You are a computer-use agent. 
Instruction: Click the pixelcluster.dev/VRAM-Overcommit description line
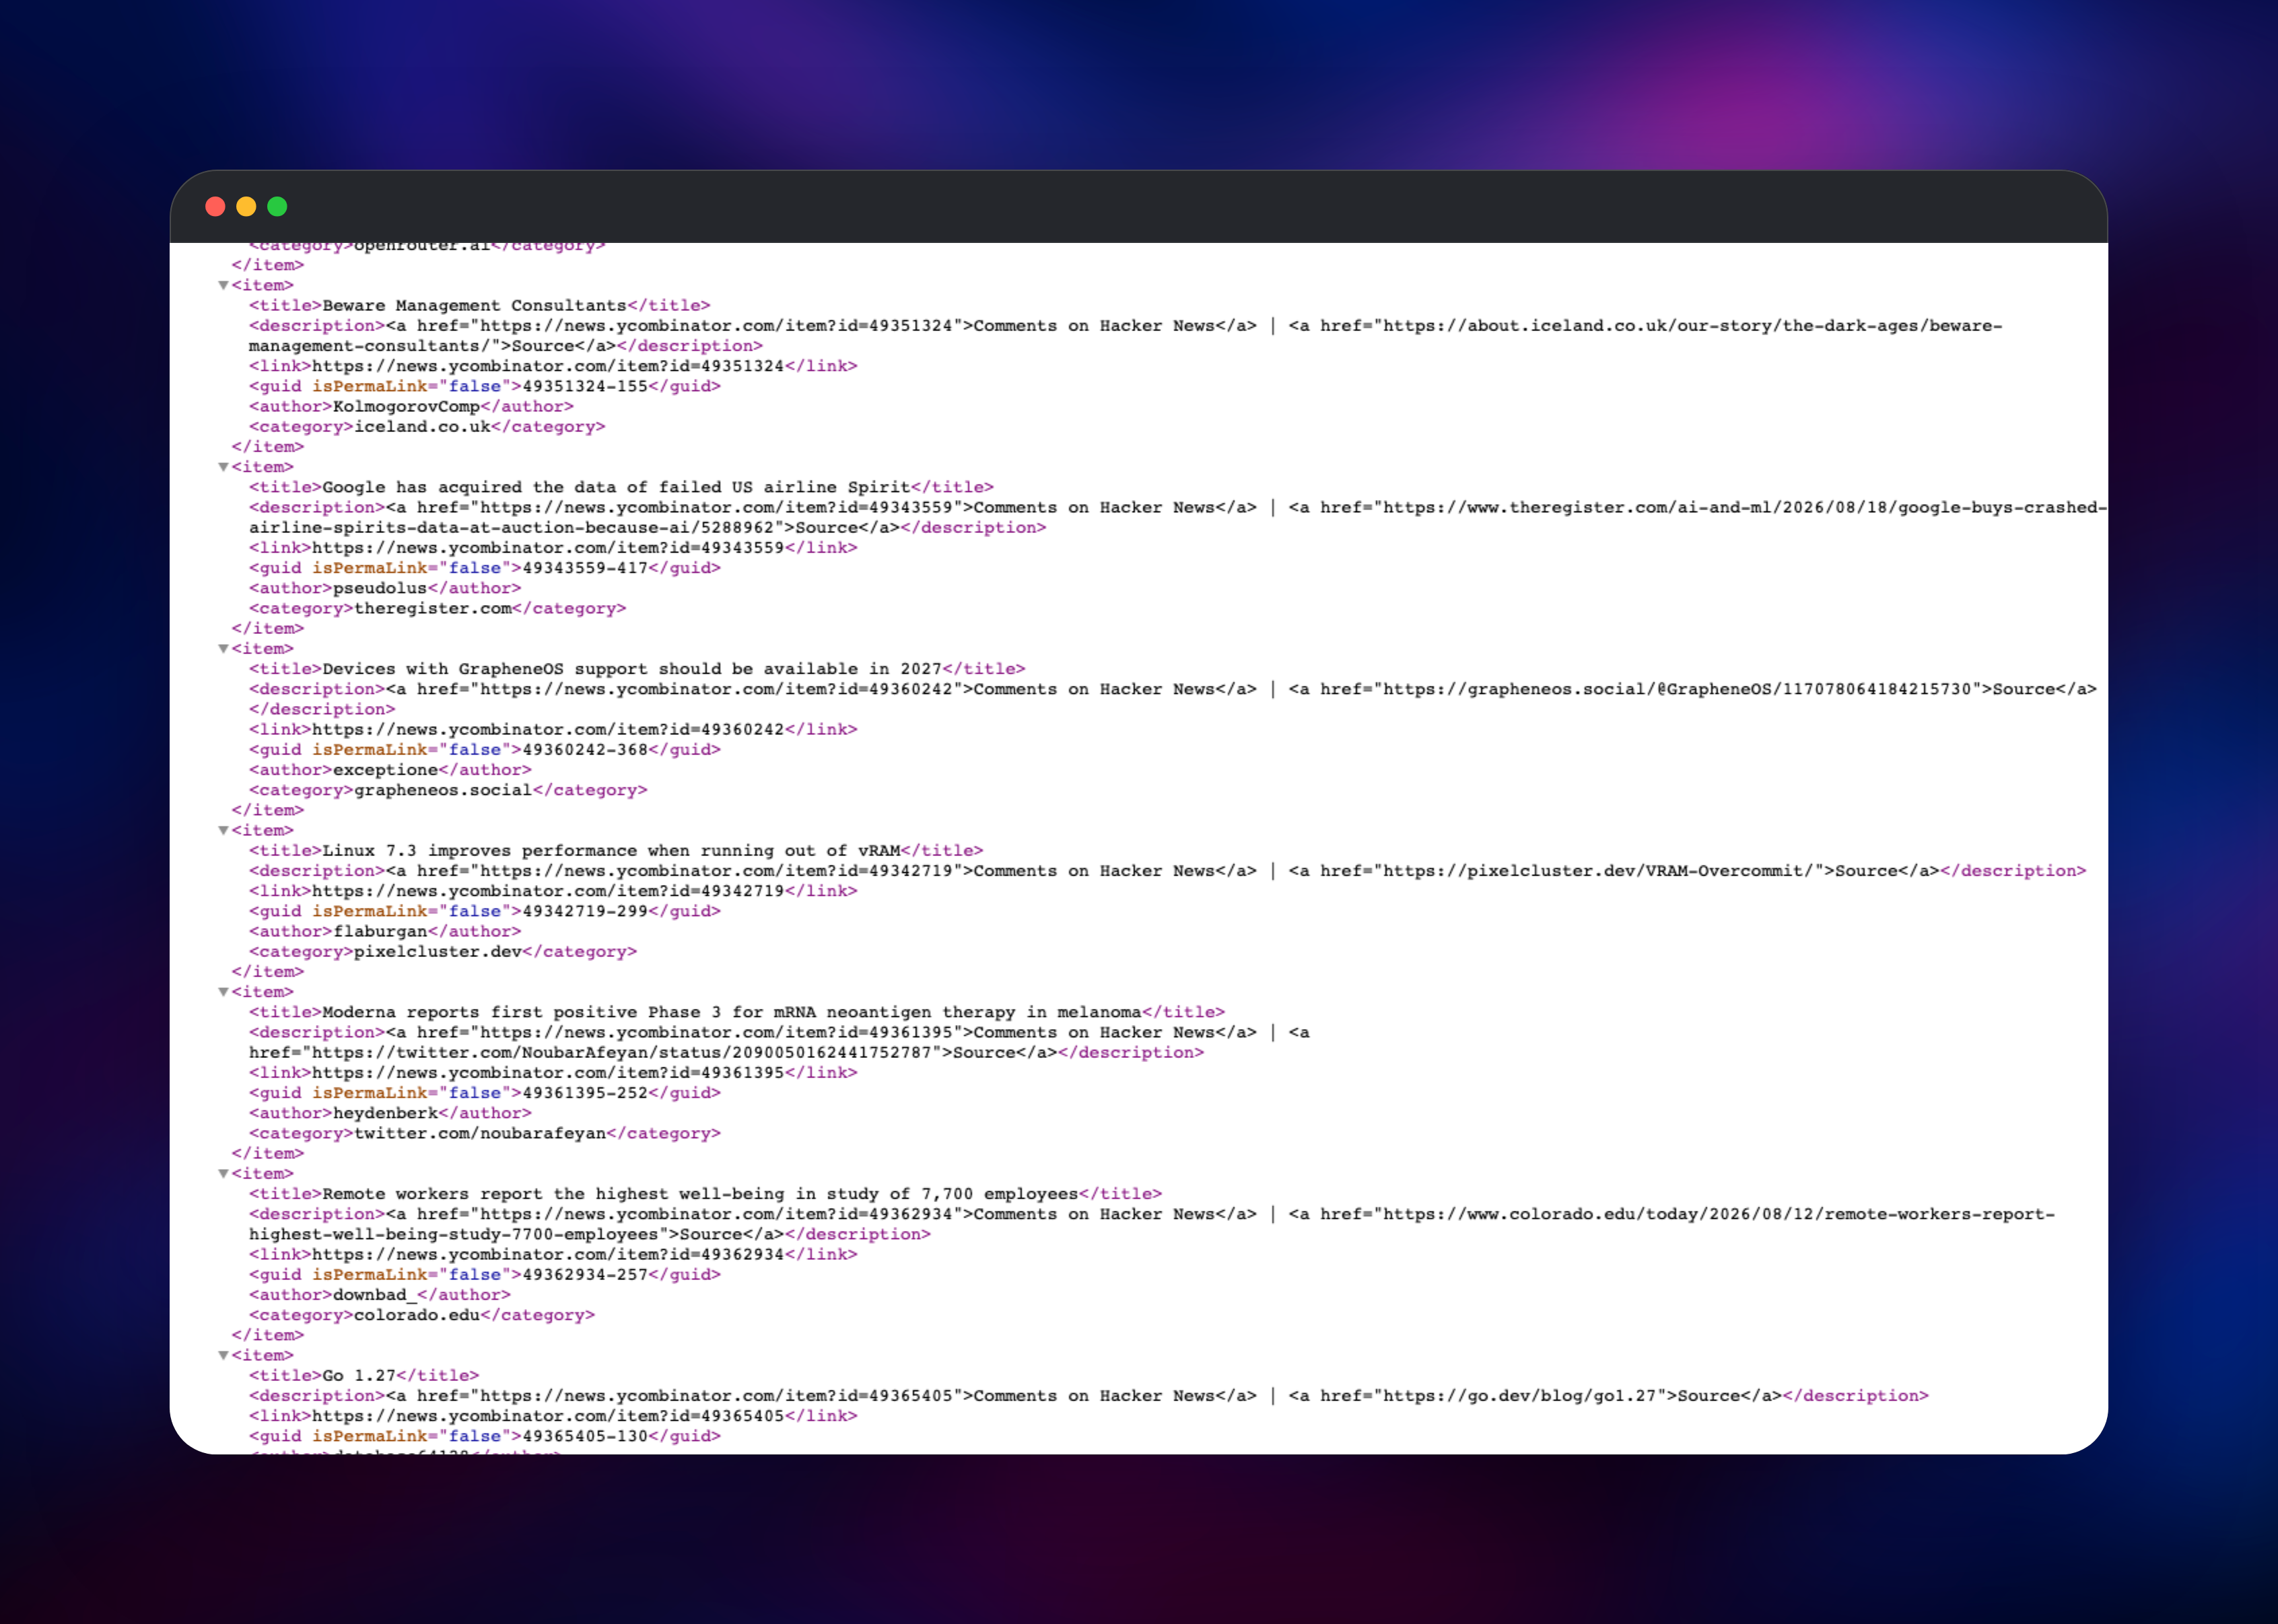point(1168,871)
